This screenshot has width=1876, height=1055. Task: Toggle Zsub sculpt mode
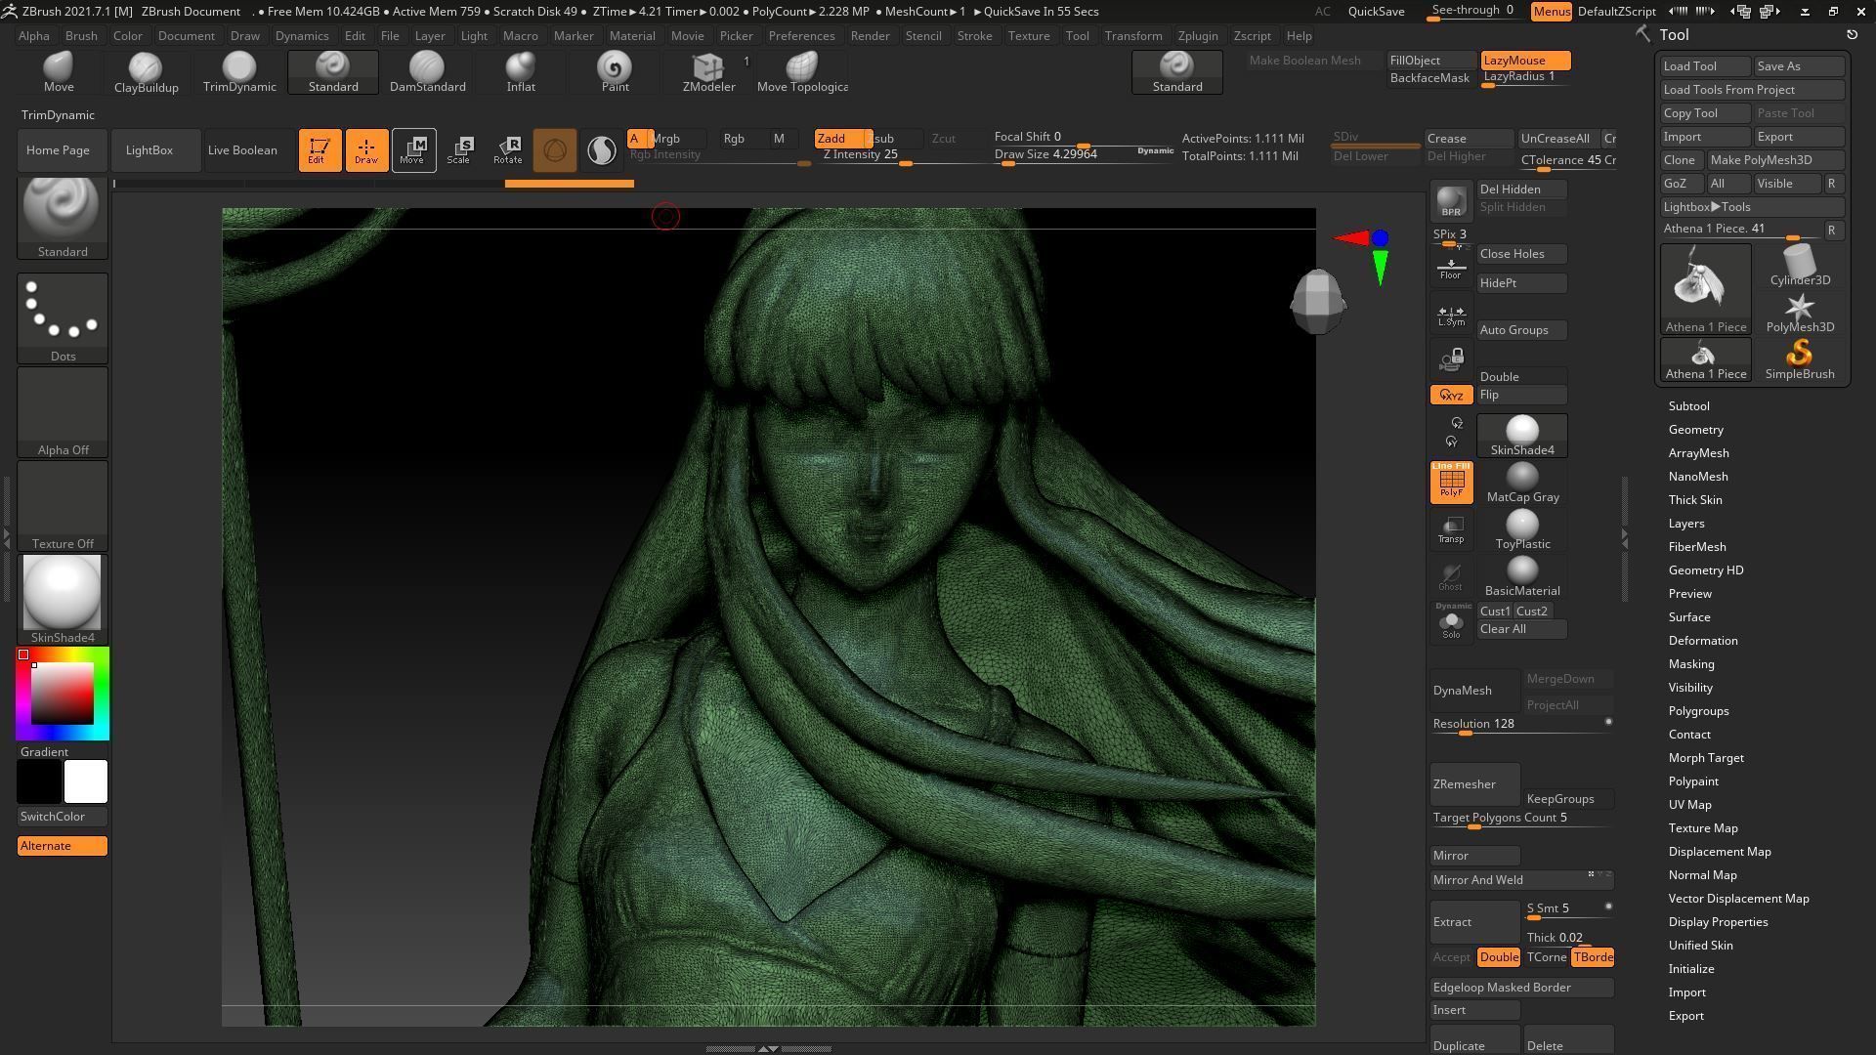coord(895,139)
